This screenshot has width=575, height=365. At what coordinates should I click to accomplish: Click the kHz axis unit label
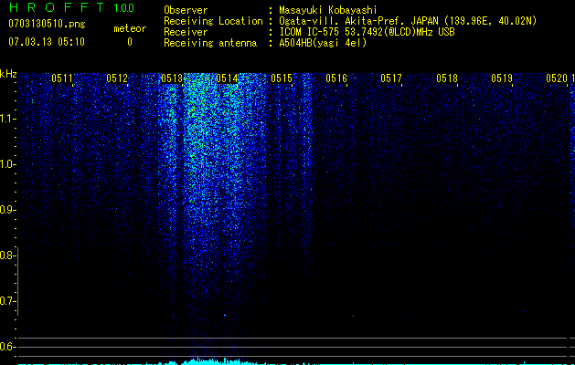[x=8, y=74]
